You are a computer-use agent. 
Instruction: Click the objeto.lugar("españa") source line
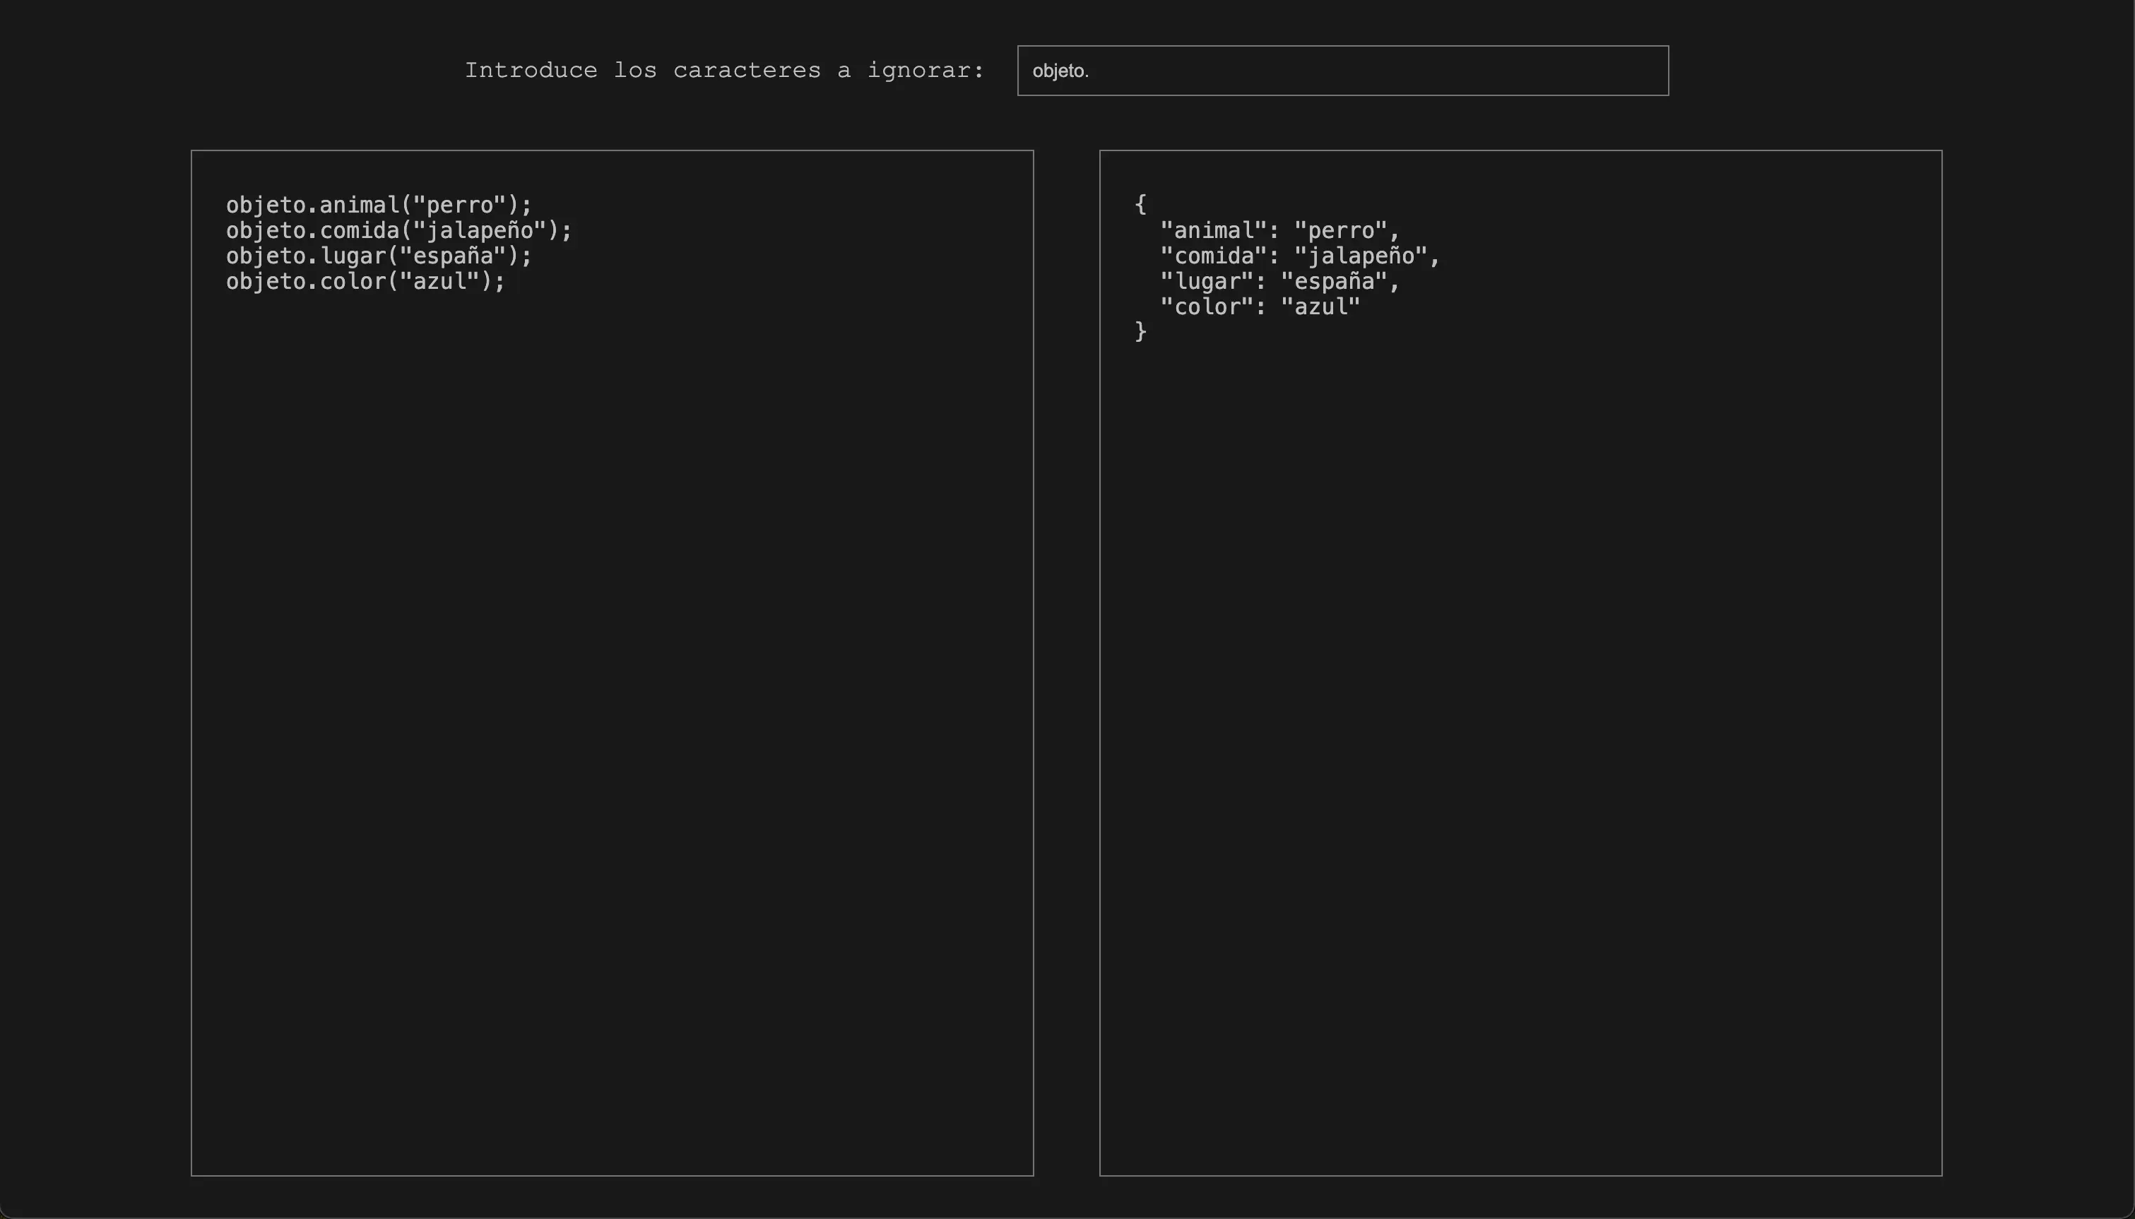[x=379, y=256]
